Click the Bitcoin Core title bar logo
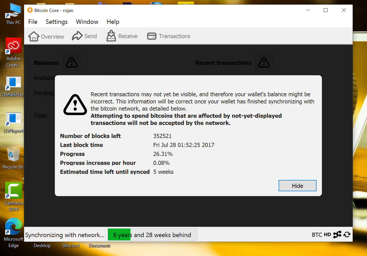The width and height of the screenshot is (367, 256). click(30, 10)
